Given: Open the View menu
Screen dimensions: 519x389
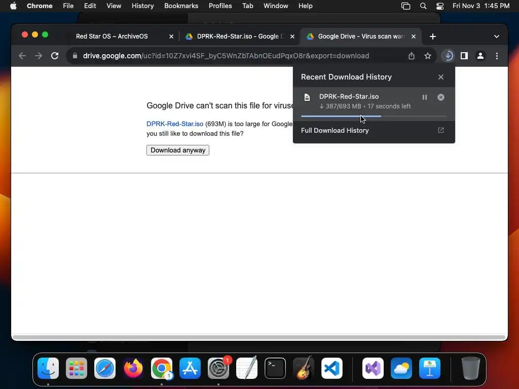Looking at the screenshot, I should click(x=114, y=6).
